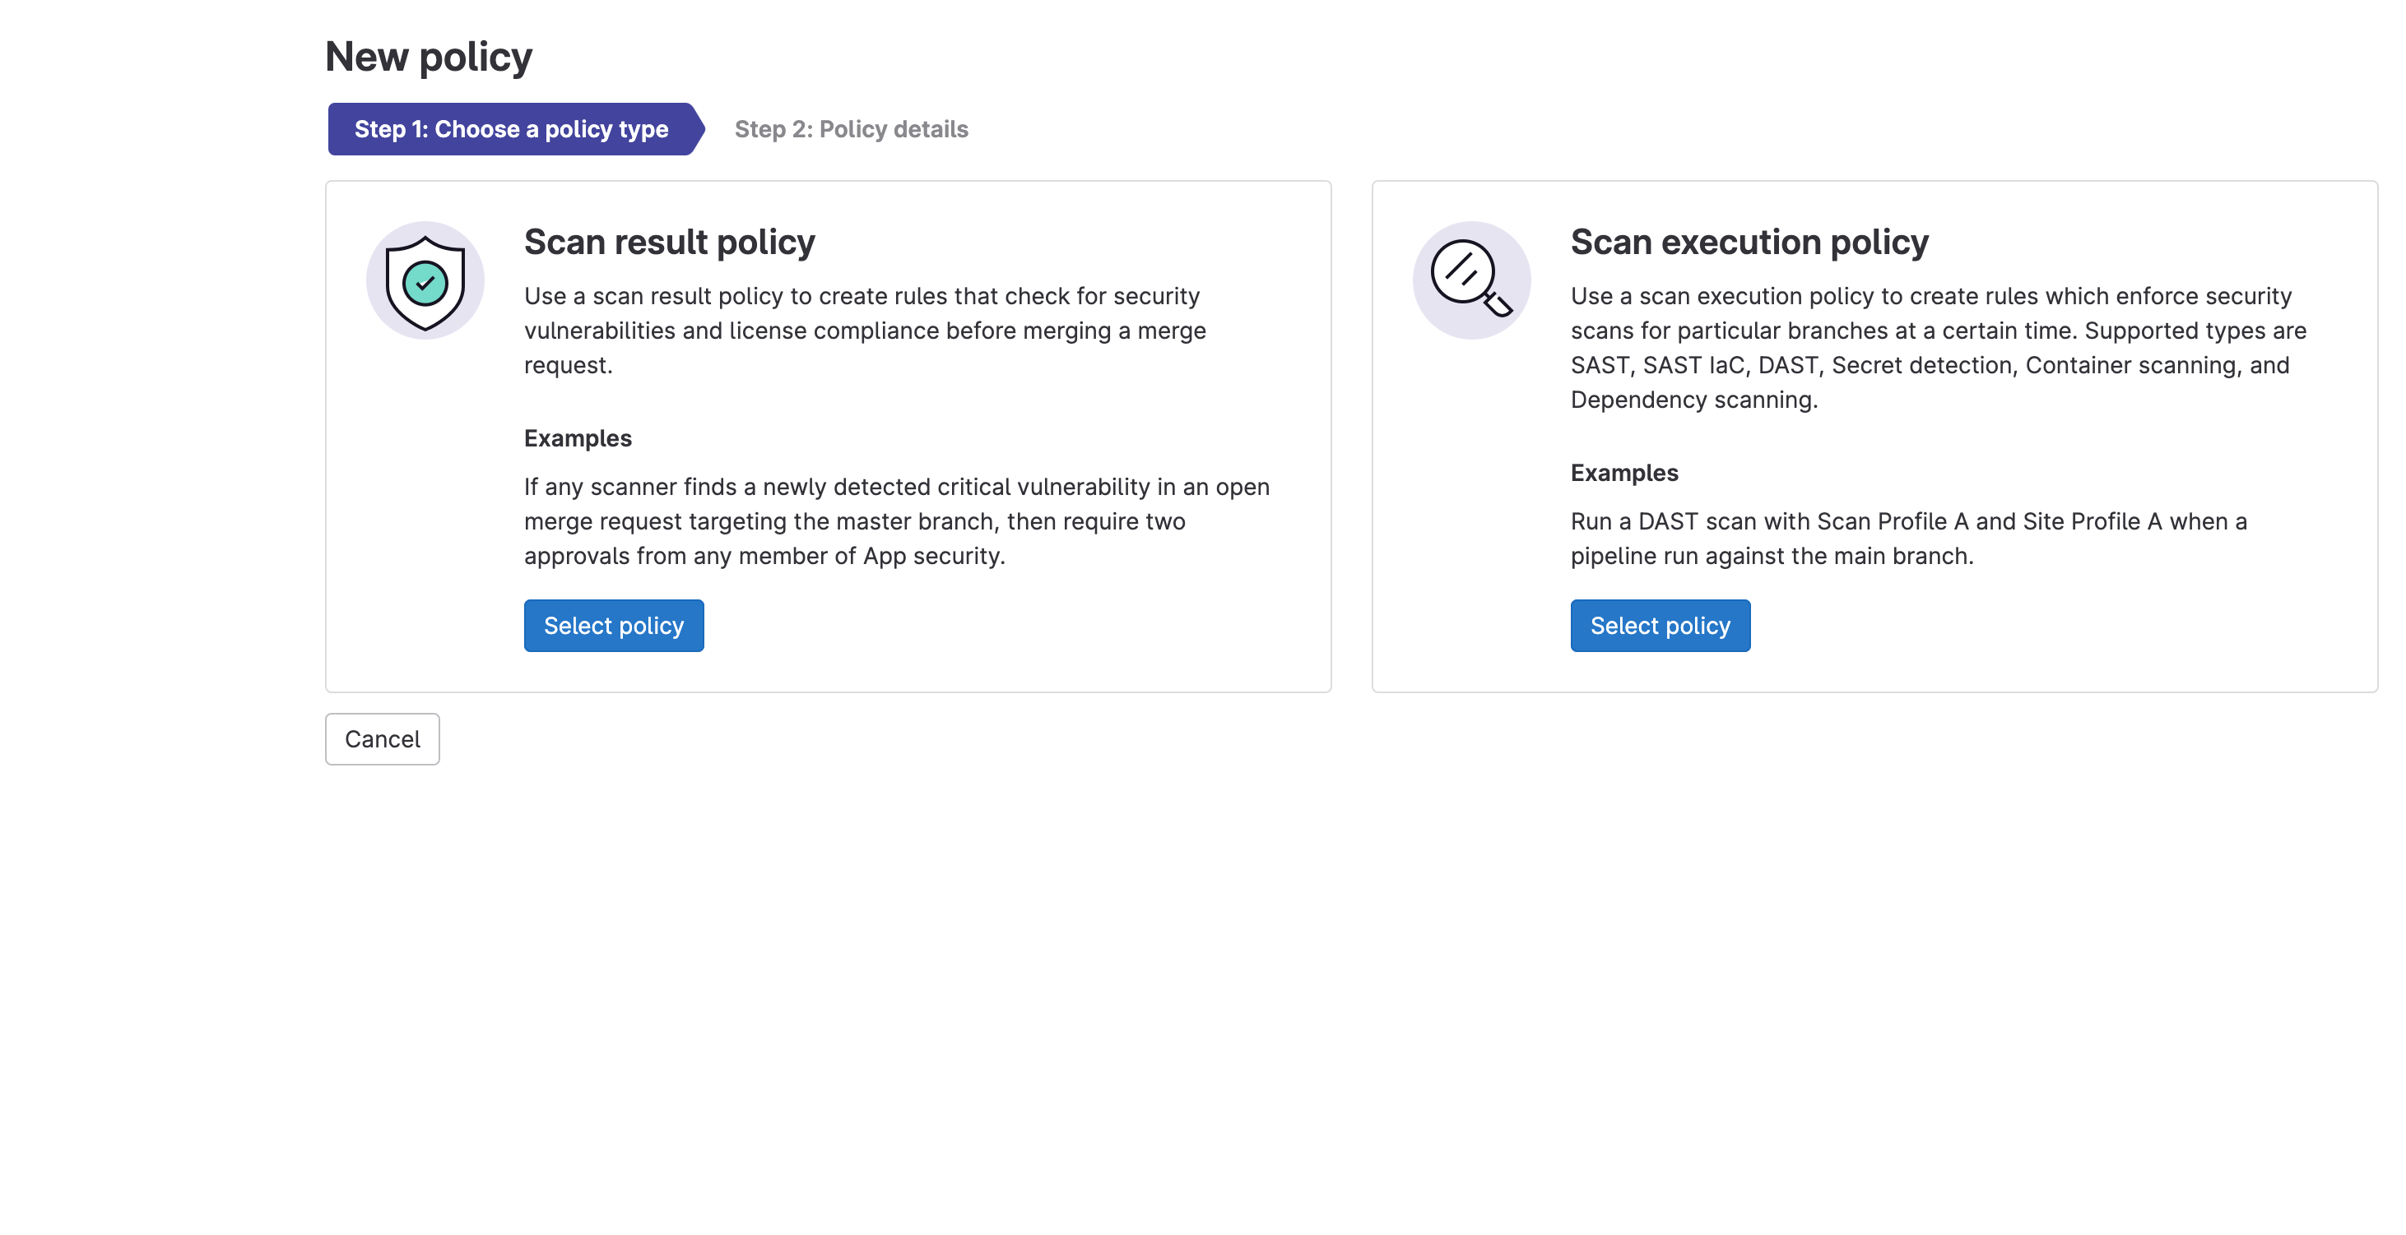Click the arrow tip of Step 1 breadcrumb
This screenshot has height=1235, width=2406.
(x=699, y=129)
